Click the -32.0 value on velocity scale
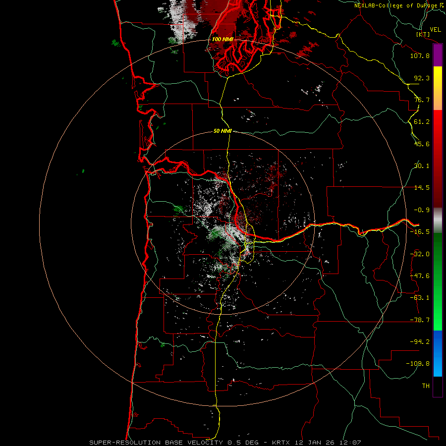 (420, 254)
